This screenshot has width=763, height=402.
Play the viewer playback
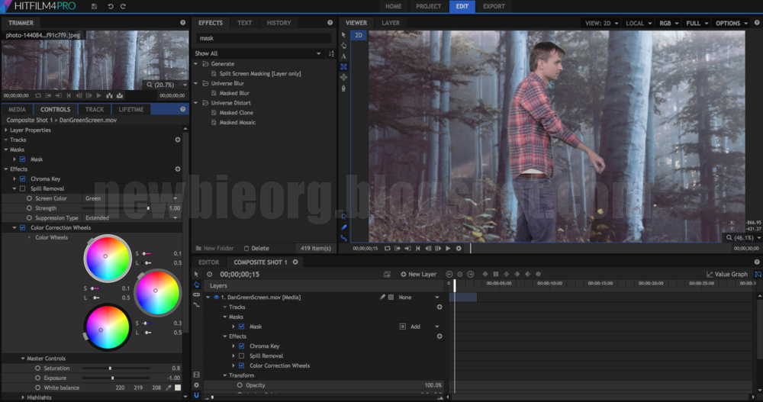(x=448, y=248)
